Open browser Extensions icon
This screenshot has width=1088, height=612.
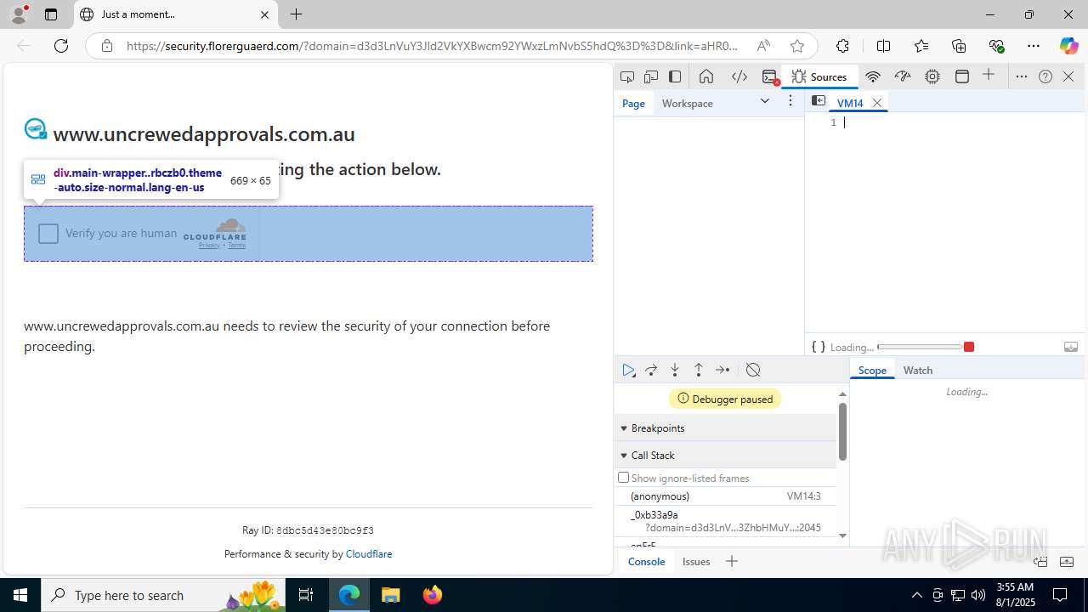842,46
